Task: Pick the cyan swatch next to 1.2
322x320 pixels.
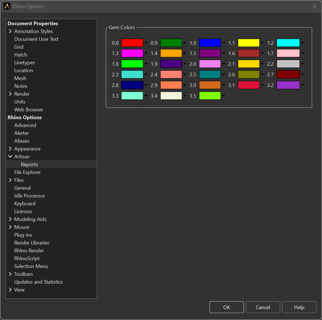Action: pyautogui.click(x=288, y=43)
